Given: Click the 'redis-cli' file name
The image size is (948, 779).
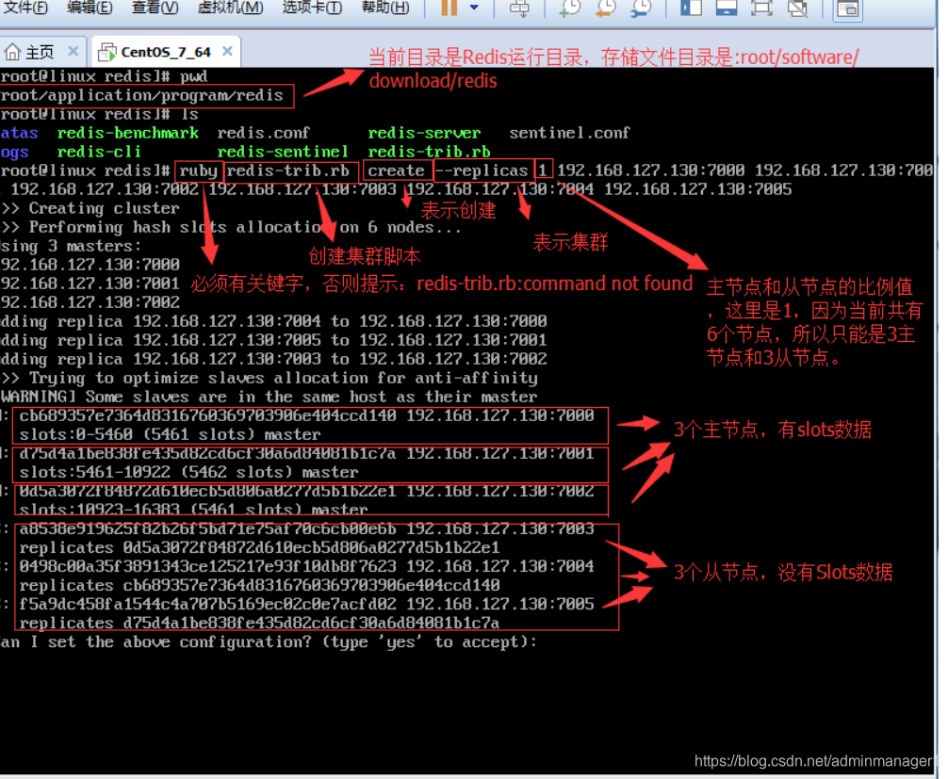Looking at the screenshot, I should [99, 151].
